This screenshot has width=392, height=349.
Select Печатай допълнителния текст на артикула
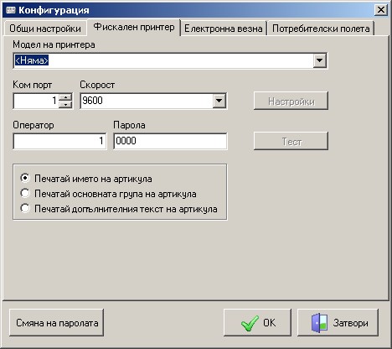coord(25,208)
